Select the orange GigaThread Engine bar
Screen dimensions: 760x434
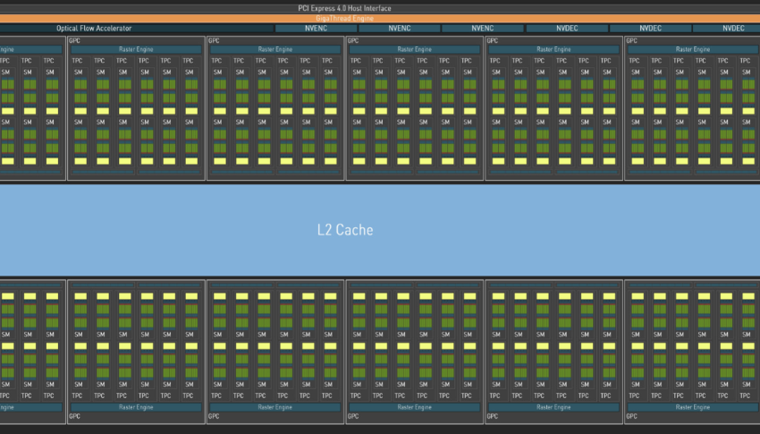point(380,19)
